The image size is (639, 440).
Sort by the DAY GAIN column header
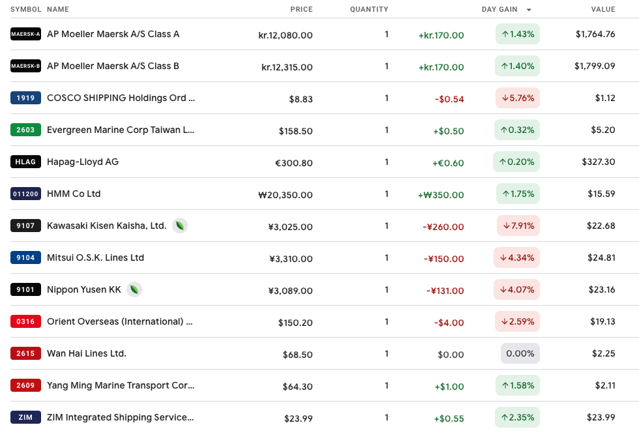pyautogui.click(x=499, y=9)
